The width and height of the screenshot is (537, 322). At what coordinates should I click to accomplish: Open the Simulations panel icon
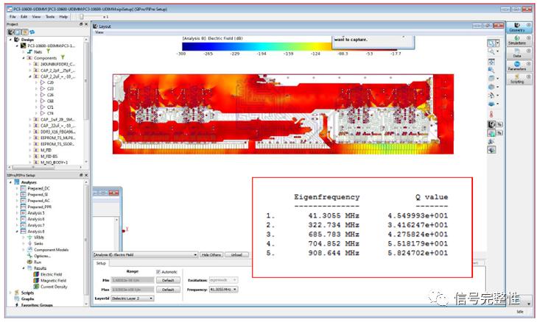click(517, 40)
